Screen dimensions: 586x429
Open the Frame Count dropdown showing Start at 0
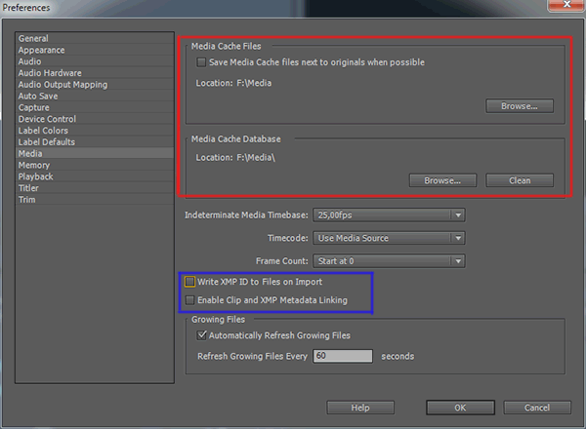click(x=389, y=261)
